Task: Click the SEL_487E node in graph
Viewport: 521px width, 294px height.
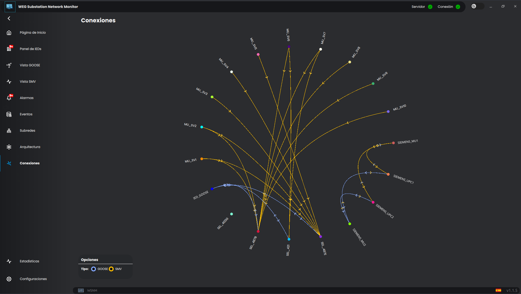Action: [x=320, y=237]
